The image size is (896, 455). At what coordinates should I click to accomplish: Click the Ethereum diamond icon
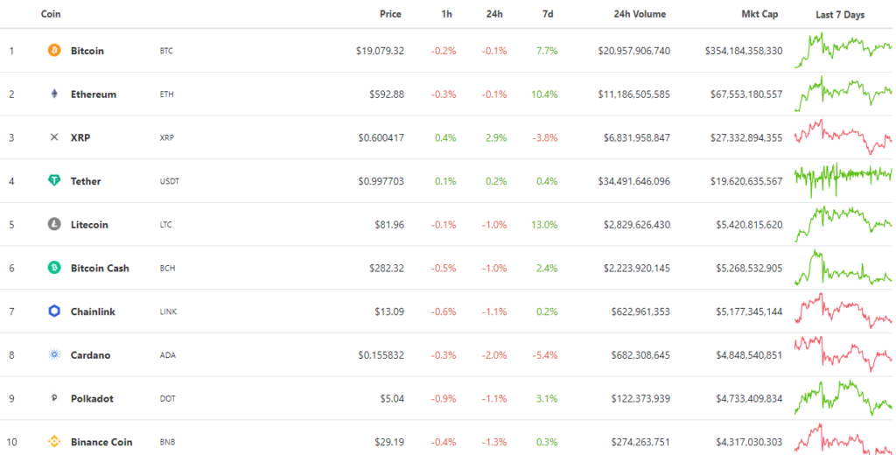click(x=54, y=94)
